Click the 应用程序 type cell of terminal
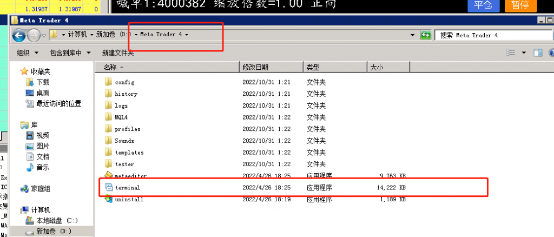The height and width of the screenshot is (237, 554). coord(319,188)
